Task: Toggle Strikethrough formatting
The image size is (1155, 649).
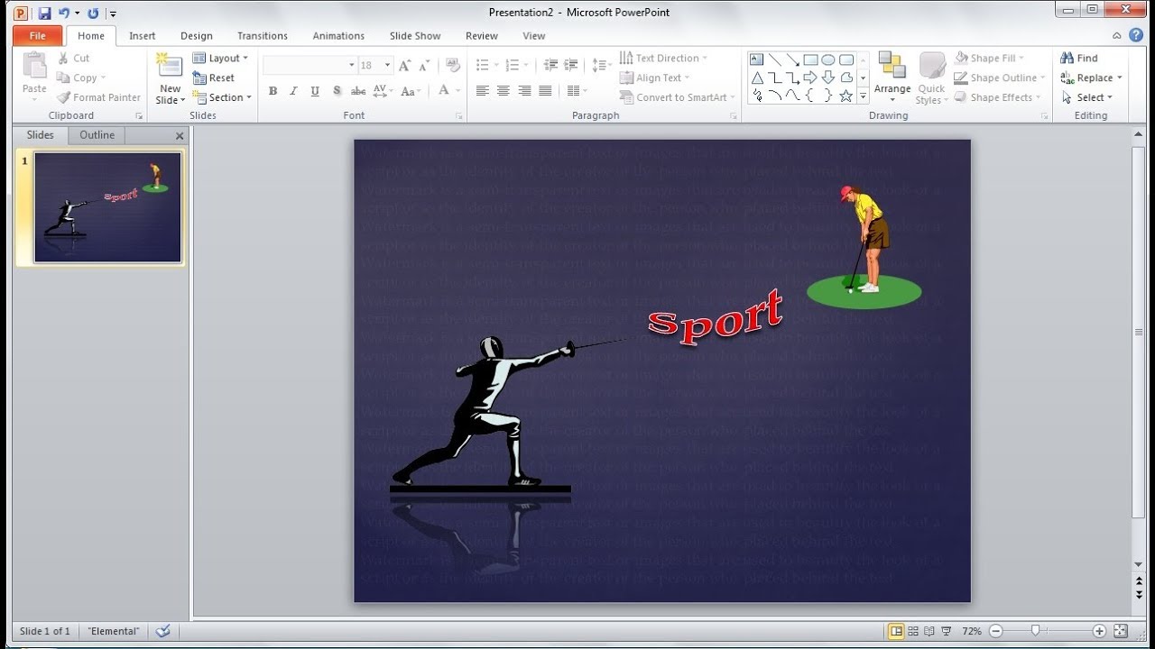Action: pyautogui.click(x=358, y=91)
